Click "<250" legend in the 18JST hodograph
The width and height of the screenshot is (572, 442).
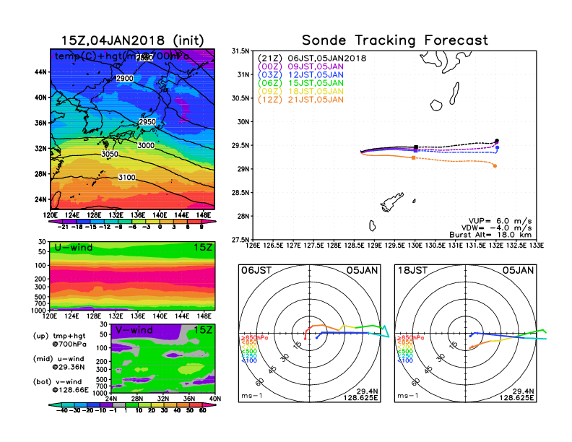[x=405, y=356]
